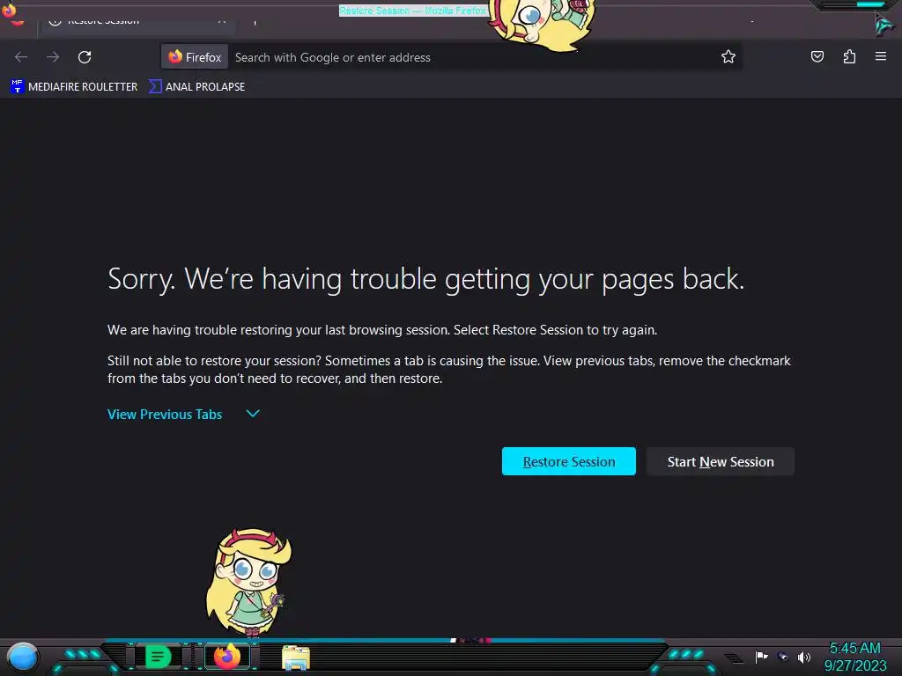Open the Safely Remove Hardware tray icon

point(783,657)
